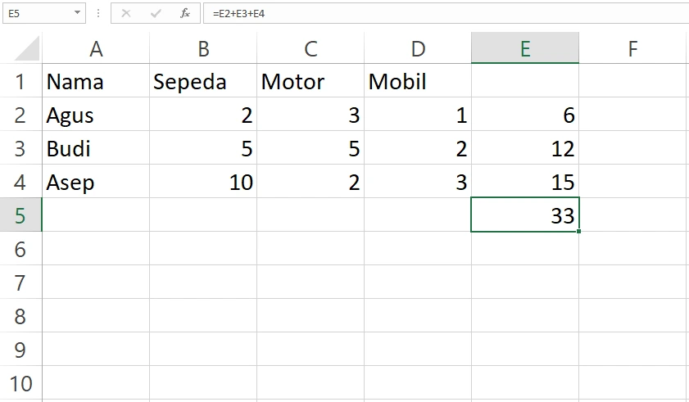
Task: Open the Insert Function fx dialog
Action: tap(185, 14)
